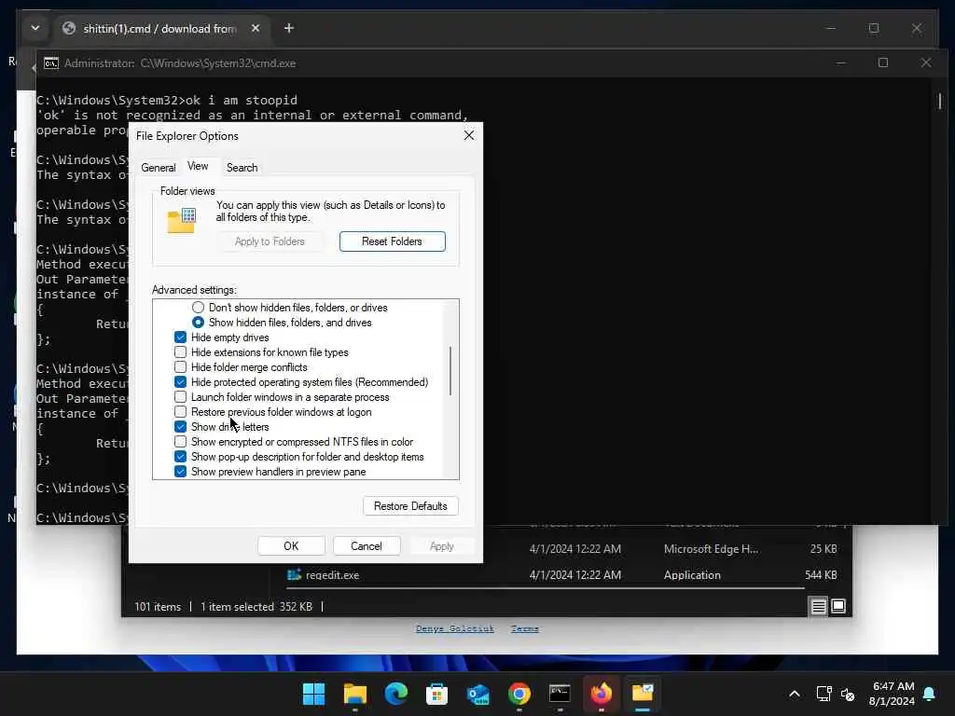Screen dimensions: 955x716
Task: Click the File Explorer Options taskbar icon
Action: [x=642, y=694]
